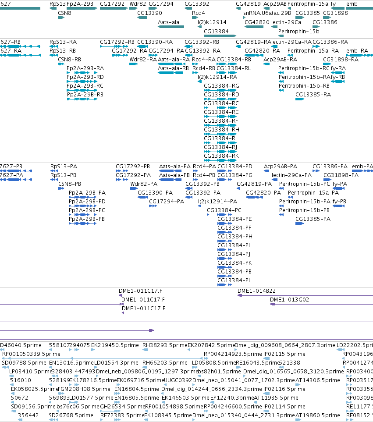Open the CG13385-RA transcript label

click(313, 95)
